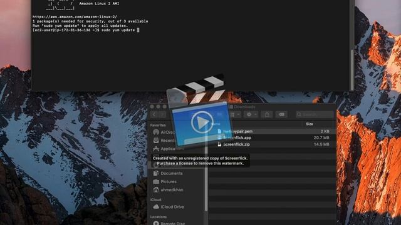
Task: Select AirDrop in the Finder sidebar
Action: point(164,132)
